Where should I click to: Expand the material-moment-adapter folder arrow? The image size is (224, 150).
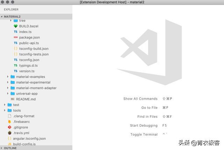click(8, 88)
